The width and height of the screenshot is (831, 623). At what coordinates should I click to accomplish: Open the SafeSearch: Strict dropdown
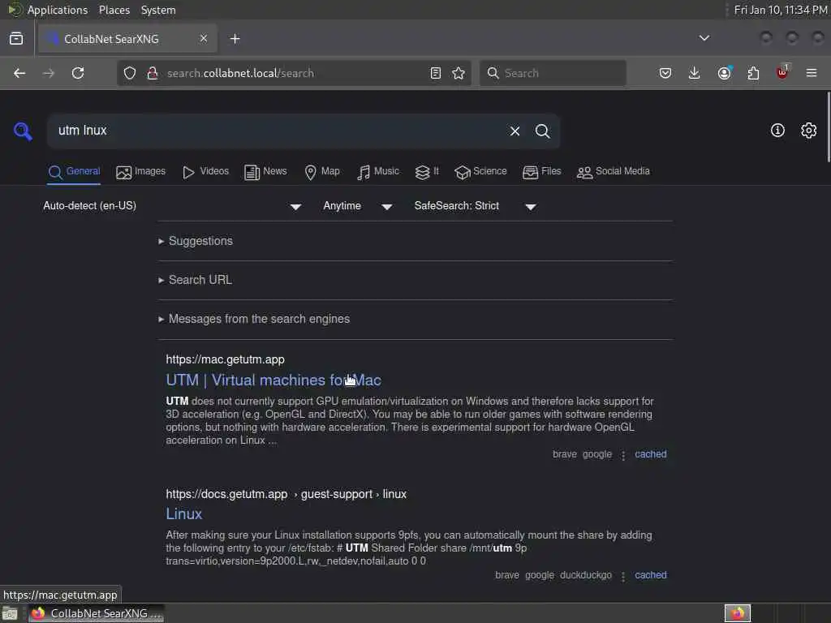[476, 206]
